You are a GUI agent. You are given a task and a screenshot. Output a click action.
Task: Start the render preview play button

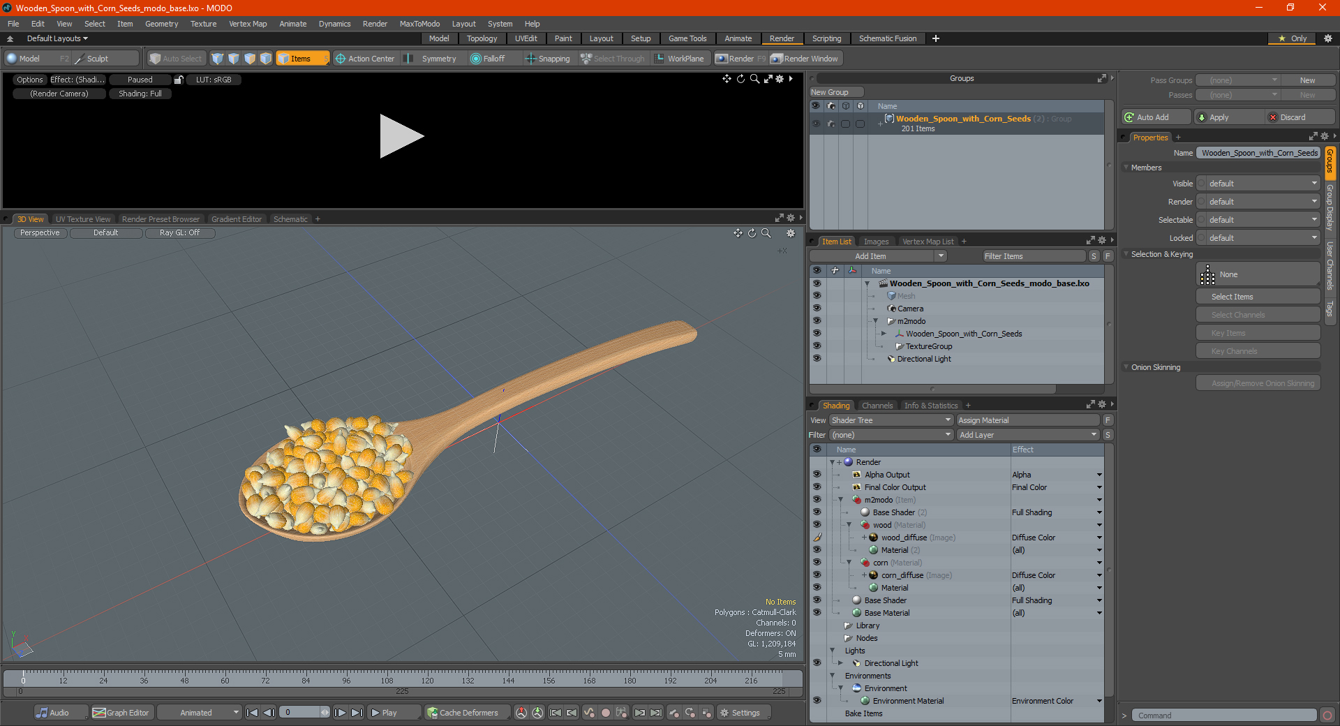[x=401, y=136]
